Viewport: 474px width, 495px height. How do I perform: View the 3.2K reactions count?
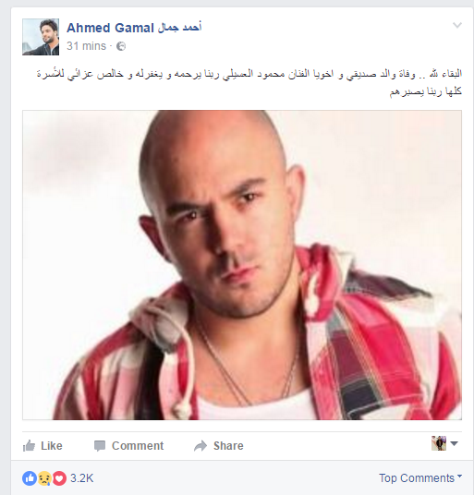pos(82,478)
